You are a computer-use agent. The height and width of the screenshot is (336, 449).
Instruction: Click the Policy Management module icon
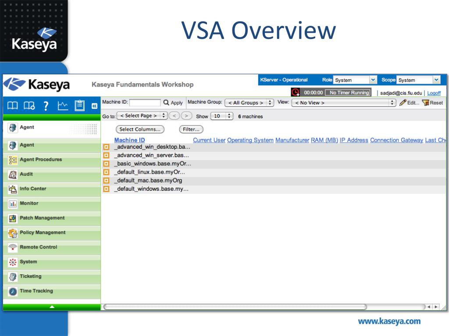(x=13, y=233)
